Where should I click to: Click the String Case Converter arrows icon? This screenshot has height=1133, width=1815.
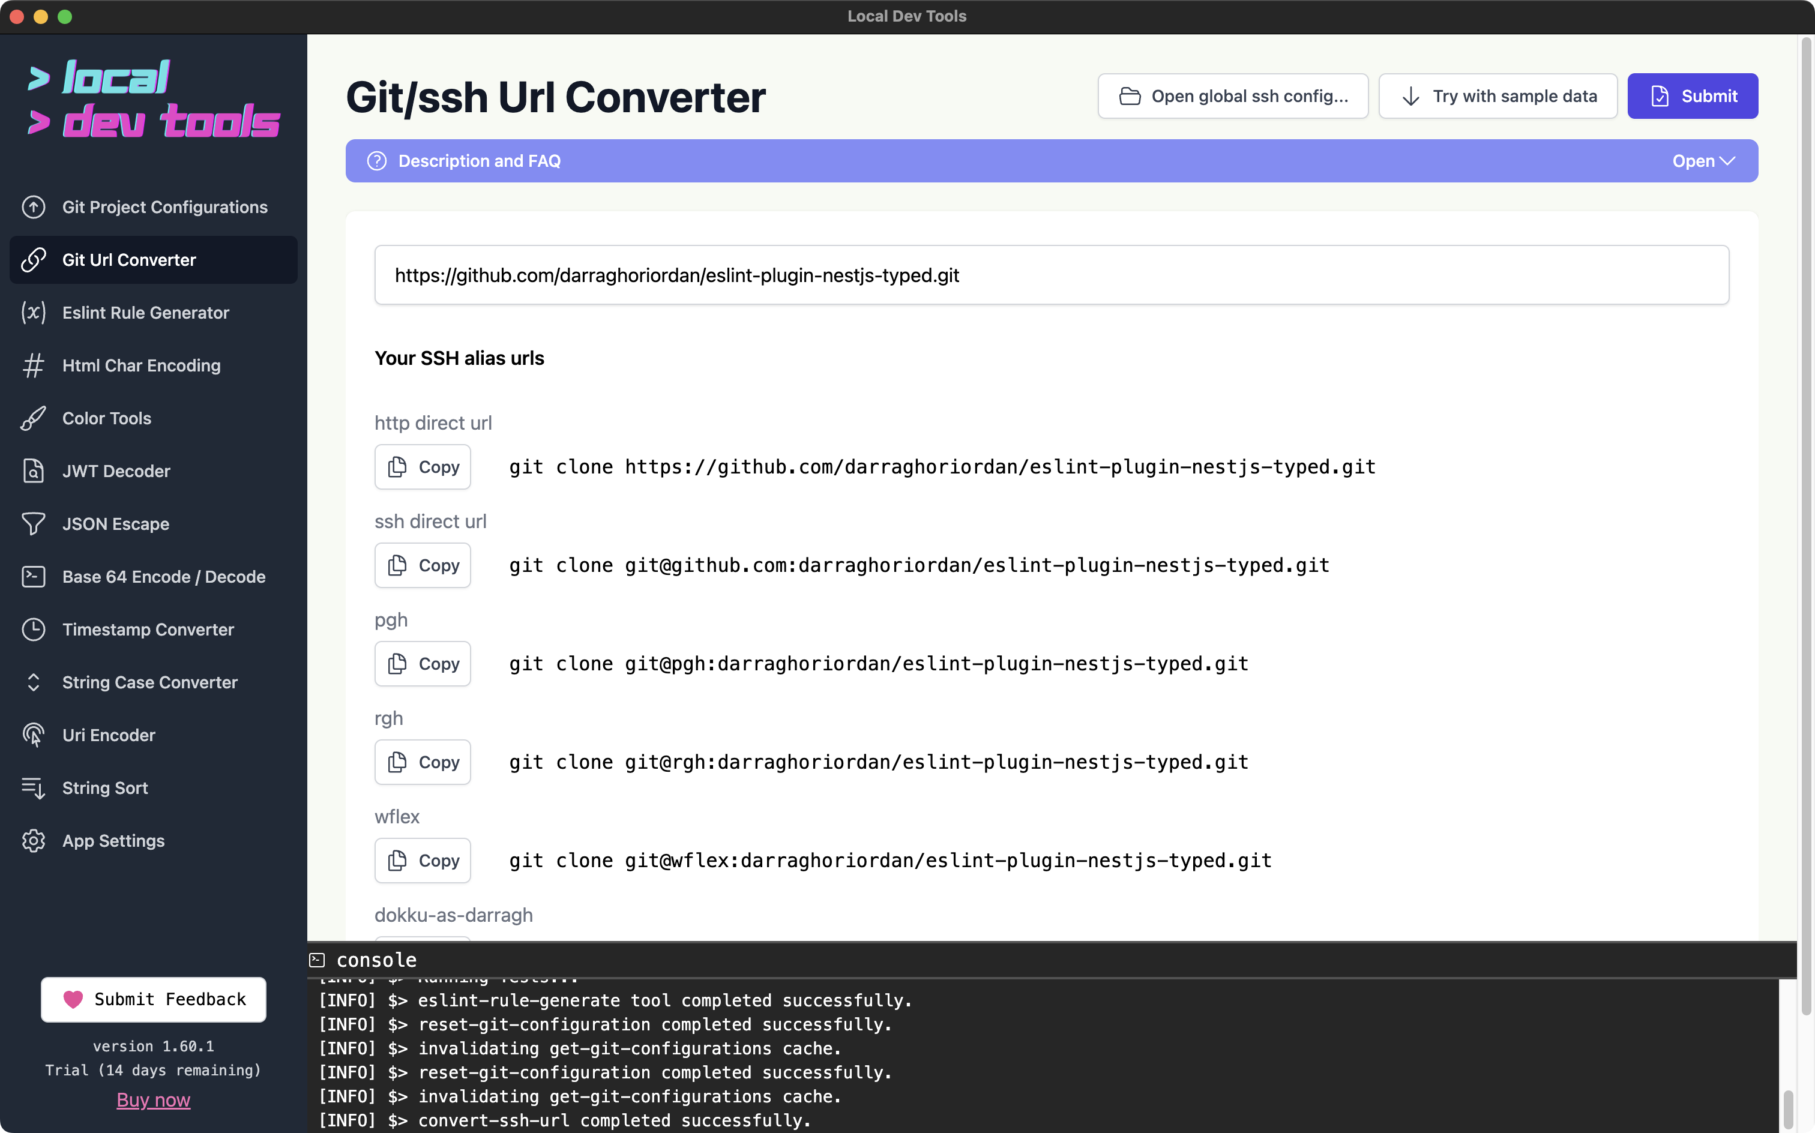34,683
